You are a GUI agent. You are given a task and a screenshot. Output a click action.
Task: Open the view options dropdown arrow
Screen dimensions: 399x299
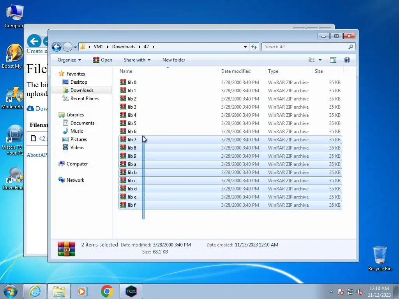(320, 60)
